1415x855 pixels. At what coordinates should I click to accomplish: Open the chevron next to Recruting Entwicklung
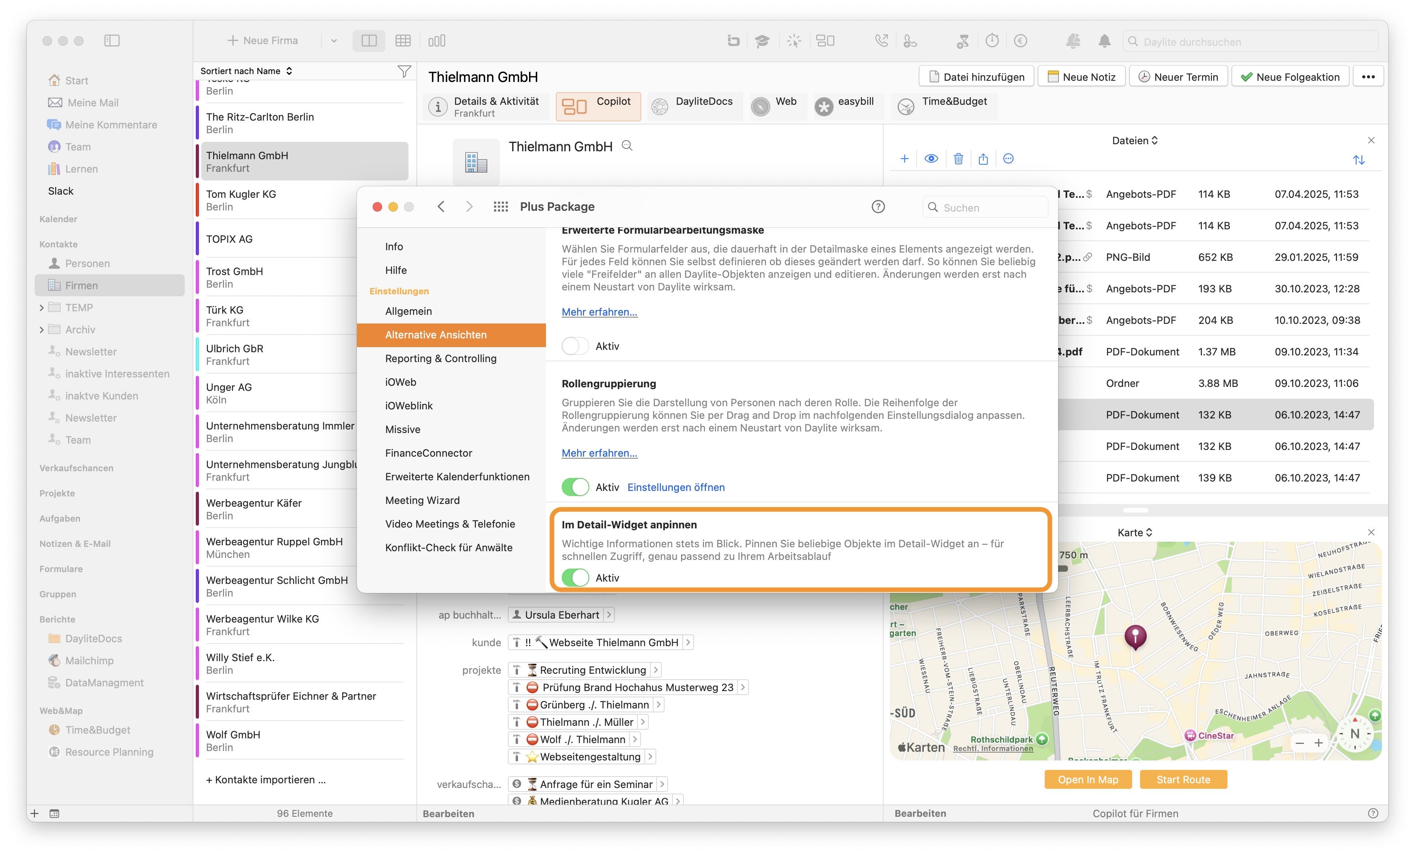click(656, 670)
